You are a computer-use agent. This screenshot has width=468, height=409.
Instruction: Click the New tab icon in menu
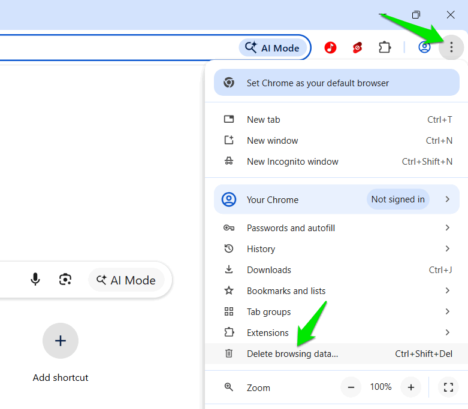pos(229,119)
